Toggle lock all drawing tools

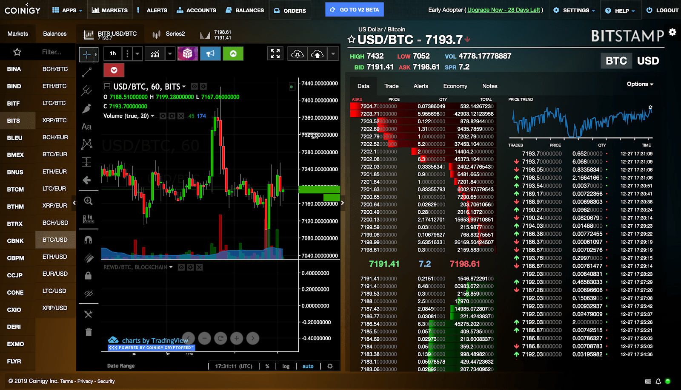(x=88, y=276)
